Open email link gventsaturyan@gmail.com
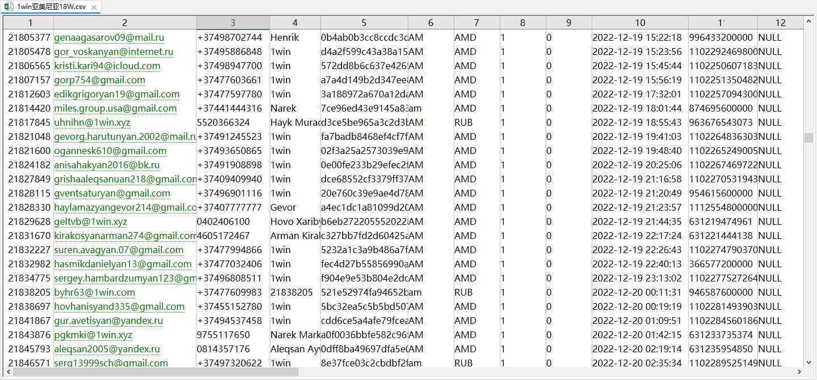The image size is (817, 380). 112,193
